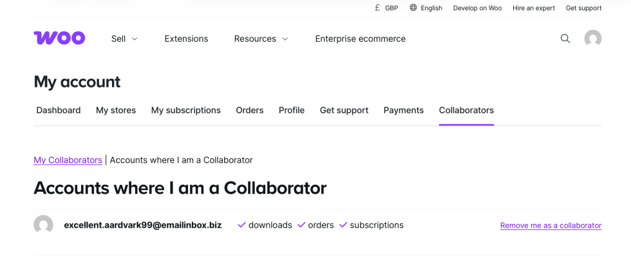Open the English language selector
The image size is (631, 260).
tap(431, 8)
